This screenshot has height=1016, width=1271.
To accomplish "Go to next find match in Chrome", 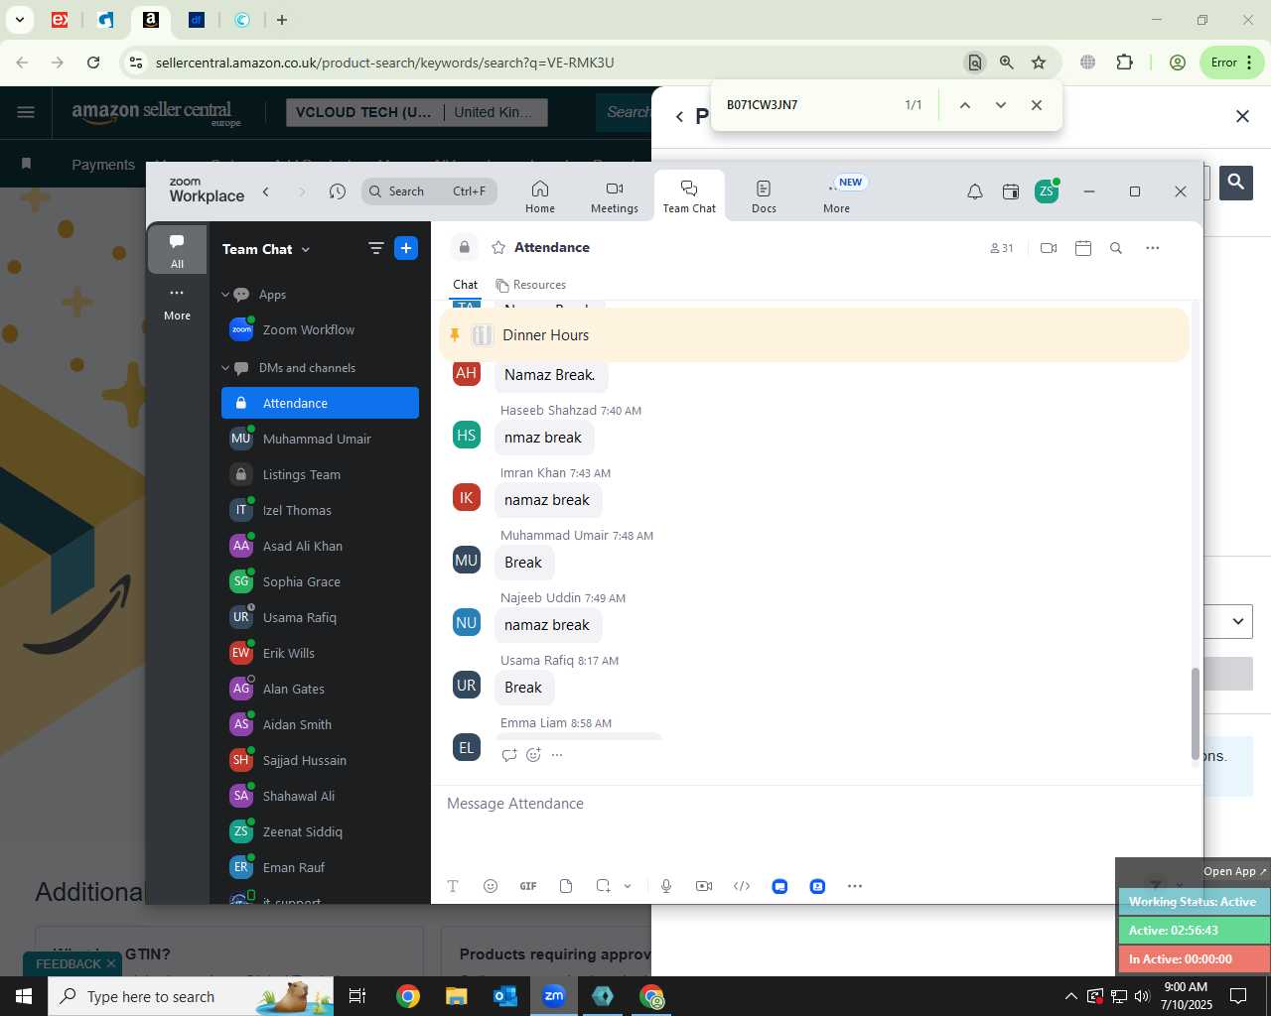I will pyautogui.click(x=1001, y=105).
